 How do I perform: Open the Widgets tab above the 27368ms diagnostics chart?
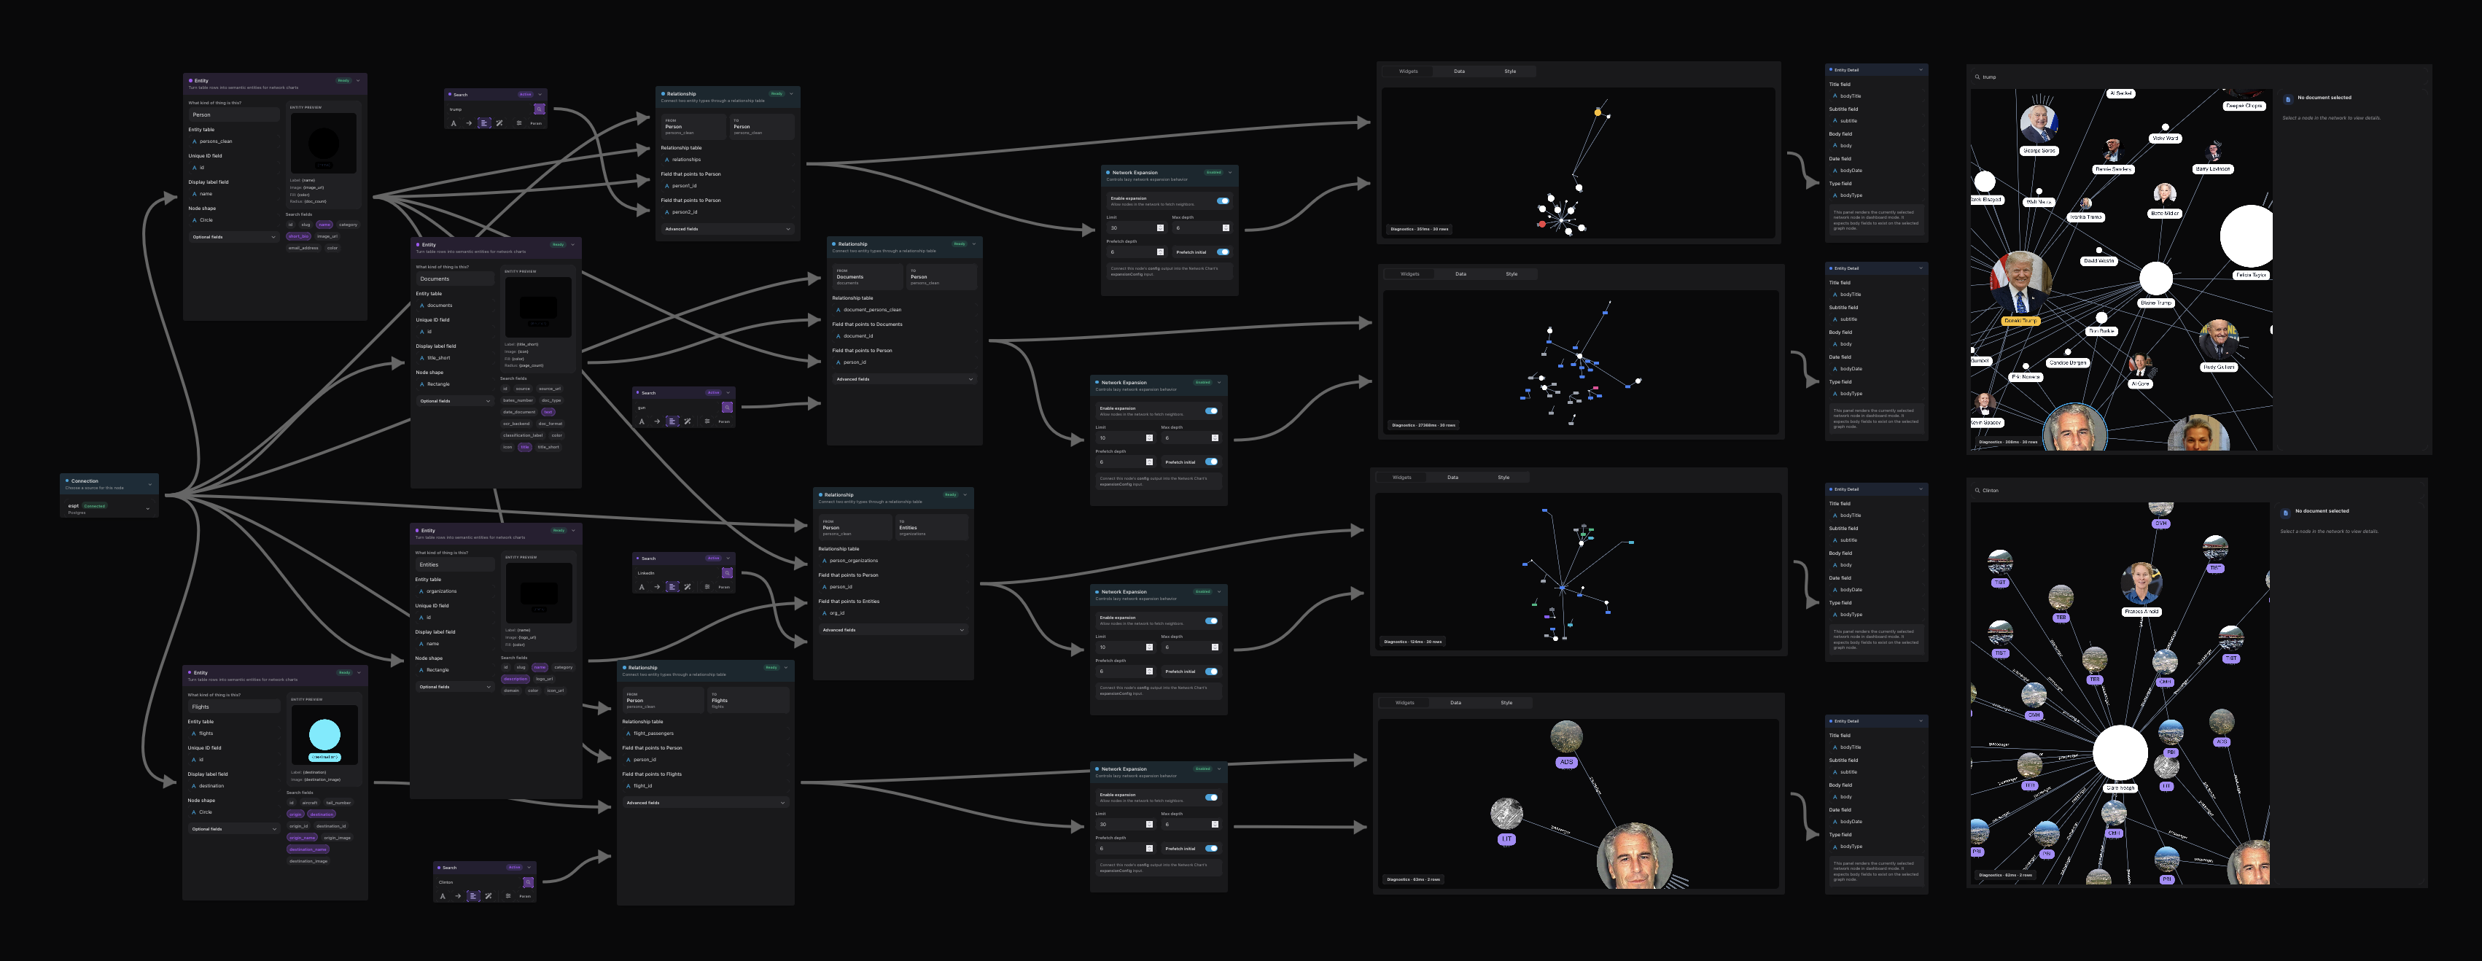click(x=1409, y=273)
